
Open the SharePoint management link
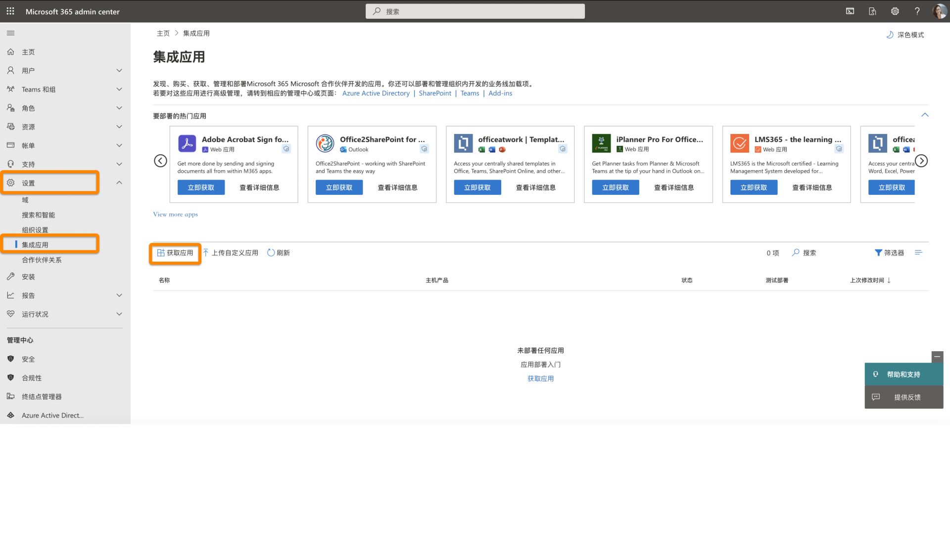[435, 93]
